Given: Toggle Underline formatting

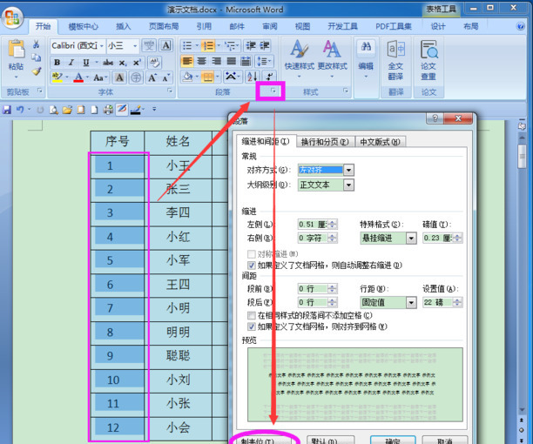Looking at the screenshot, I should pyautogui.click(x=86, y=62).
